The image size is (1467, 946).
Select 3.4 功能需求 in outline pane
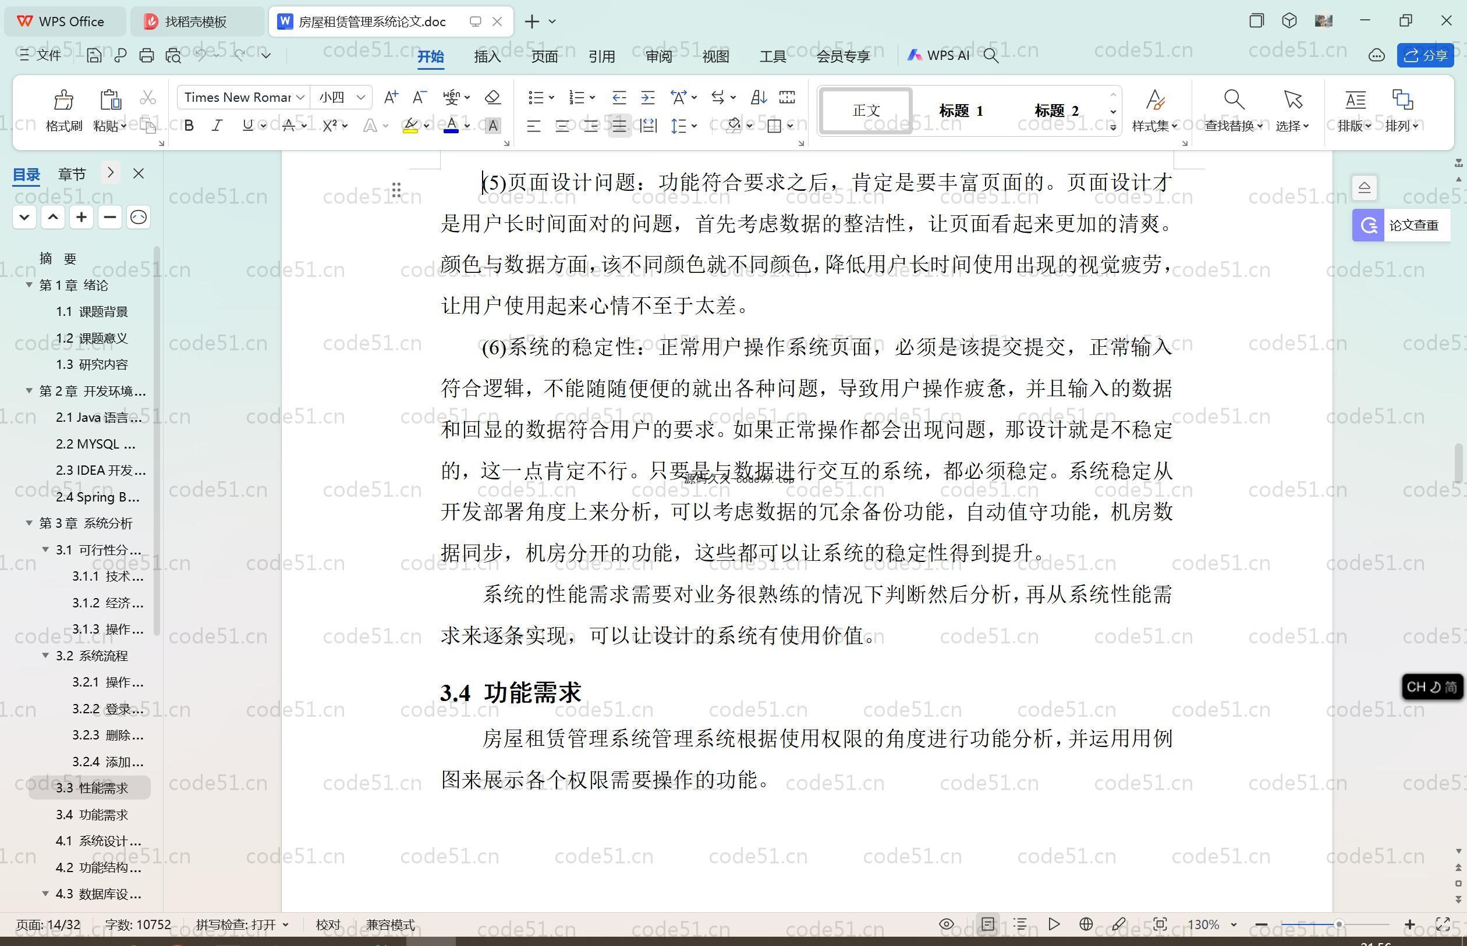[x=91, y=815]
